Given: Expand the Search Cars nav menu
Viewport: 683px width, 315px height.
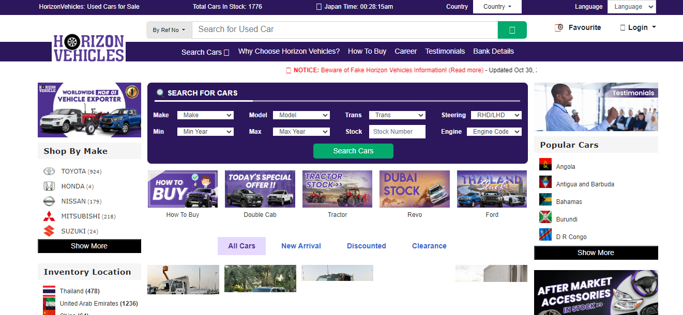Looking at the screenshot, I should pyautogui.click(x=205, y=52).
